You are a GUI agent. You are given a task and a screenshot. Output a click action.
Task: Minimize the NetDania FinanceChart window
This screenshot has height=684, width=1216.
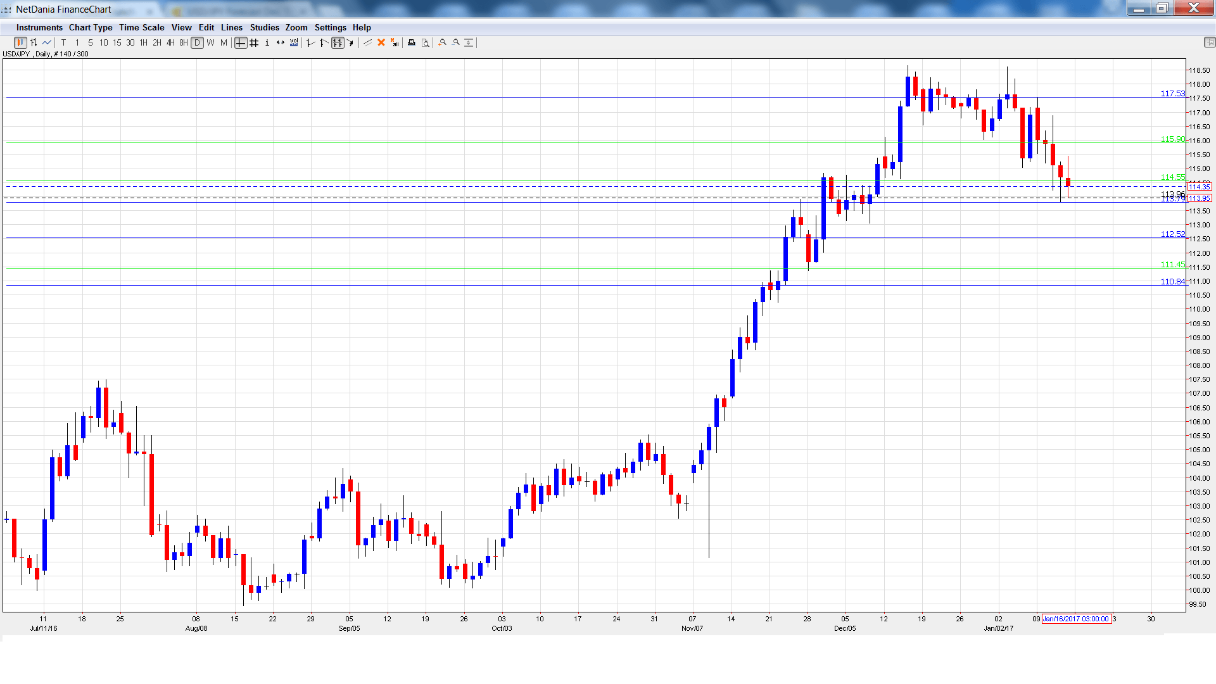pyautogui.click(x=1138, y=8)
